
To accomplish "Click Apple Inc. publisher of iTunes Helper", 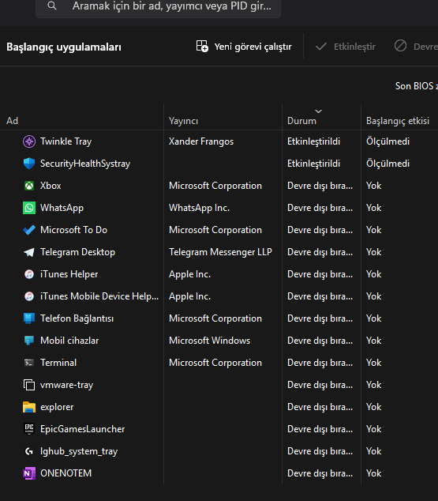I will point(189,274).
